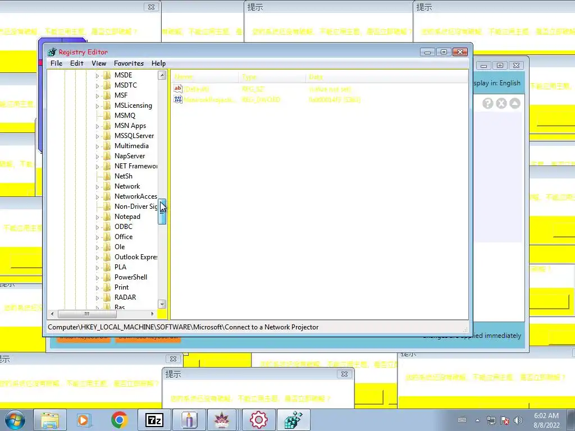Open 7-Zip from the taskbar
This screenshot has height=431, width=575.
pos(154,420)
